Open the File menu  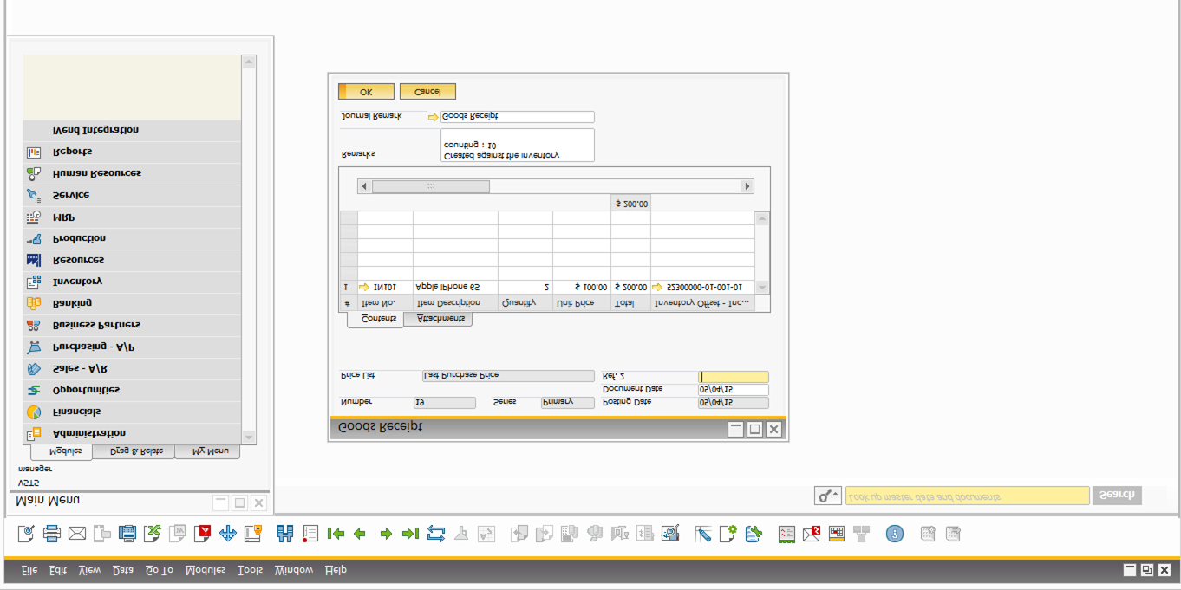coord(29,570)
